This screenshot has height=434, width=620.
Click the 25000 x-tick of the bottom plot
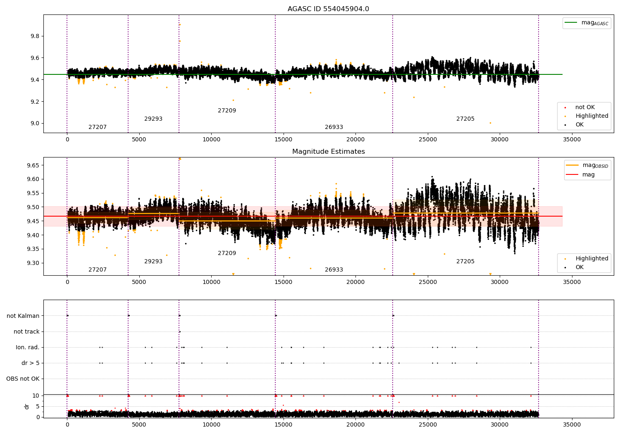click(428, 424)
